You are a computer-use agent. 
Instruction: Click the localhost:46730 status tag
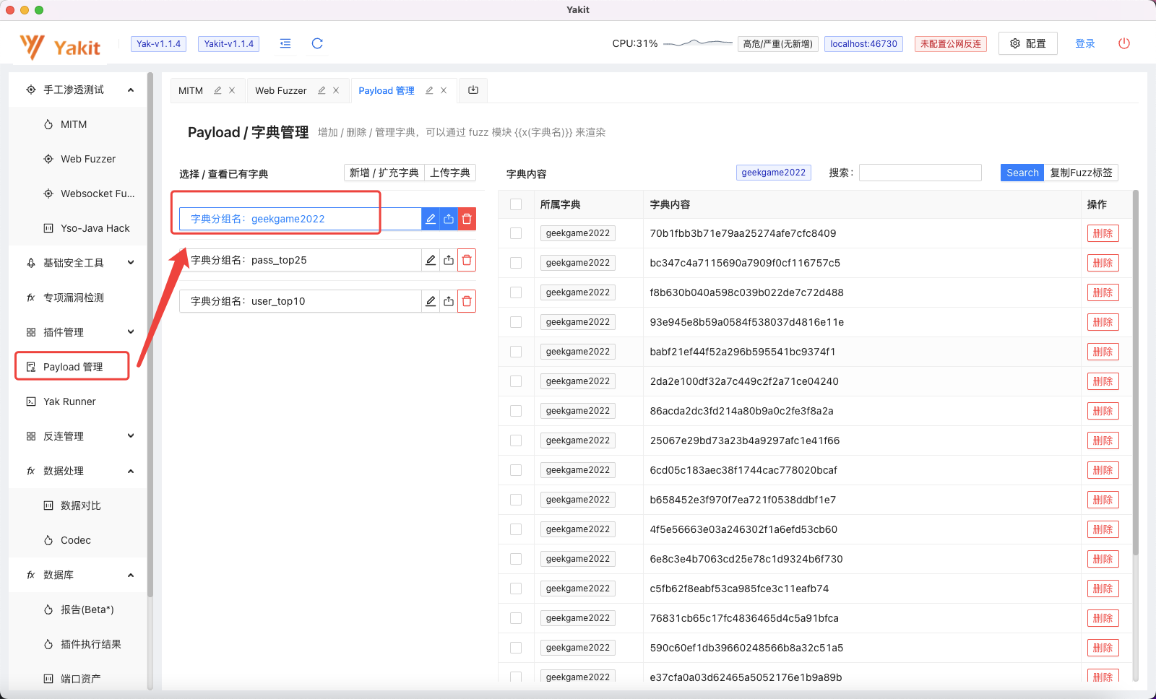pos(863,44)
